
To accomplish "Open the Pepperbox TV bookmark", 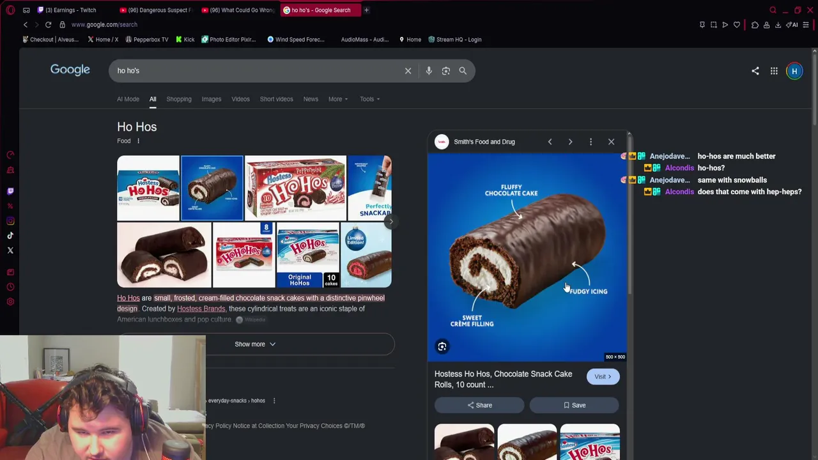I will click(x=146, y=40).
